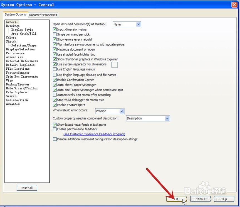Image resolution: width=240 pixels, height=207 pixels.
Task: Open the Advanced options category
Action: (x=13, y=104)
